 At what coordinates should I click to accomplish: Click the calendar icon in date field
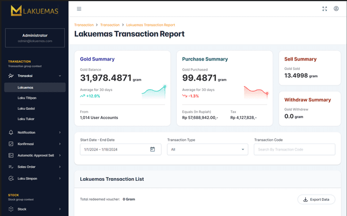[x=152, y=149]
